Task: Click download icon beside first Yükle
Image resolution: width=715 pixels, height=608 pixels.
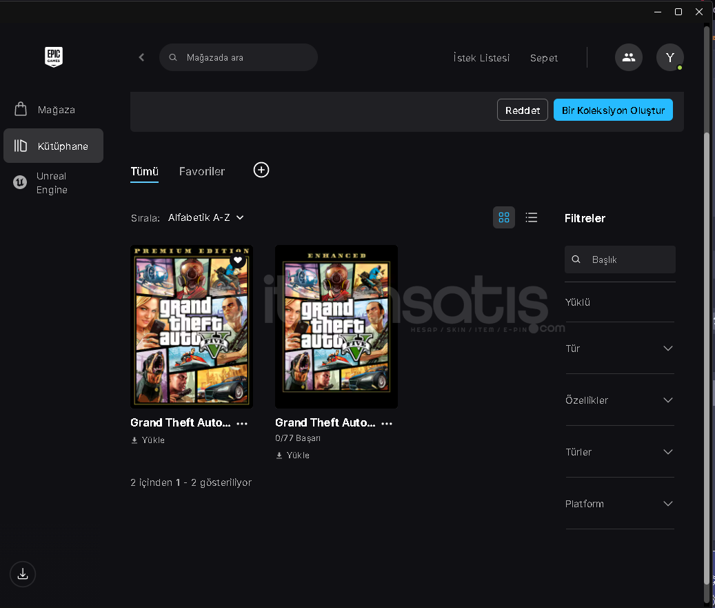Action: [134, 440]
